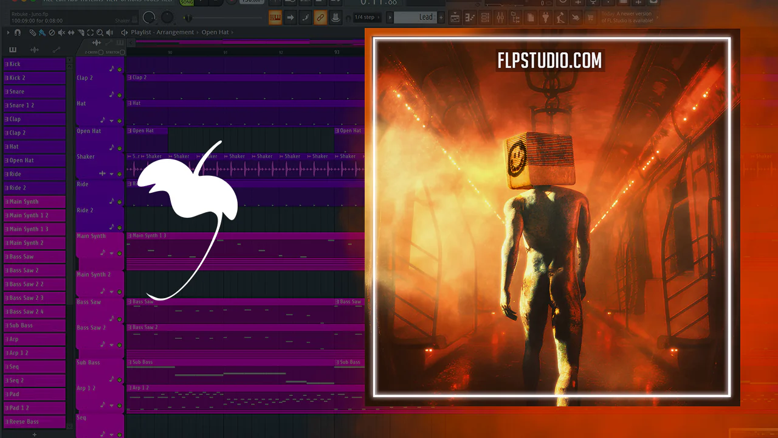
Task: Click the first round knob after the hint panel
Action: (x=149, y=17)
